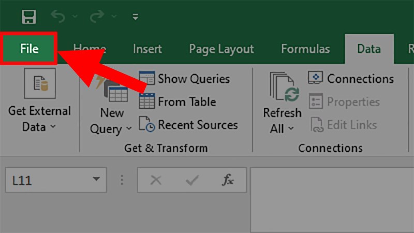
Task: Expand the Refresh All dropdown arrow
Action: (x=291, y=128)
